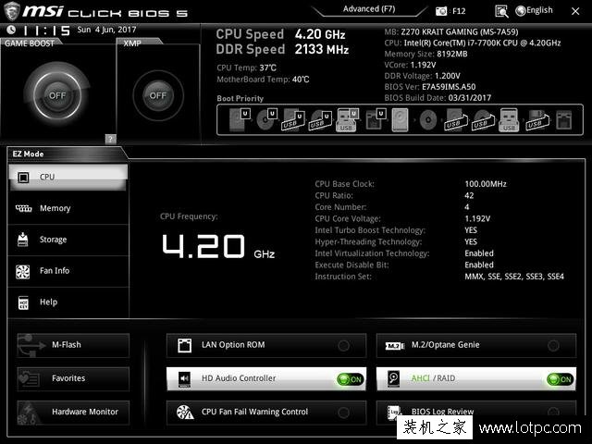
Task: Enable CPU Fan Fail Warning Control
Action: (x=266, y=413)
